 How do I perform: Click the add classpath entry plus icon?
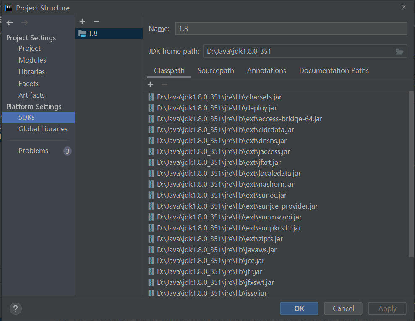pos(150,85)
